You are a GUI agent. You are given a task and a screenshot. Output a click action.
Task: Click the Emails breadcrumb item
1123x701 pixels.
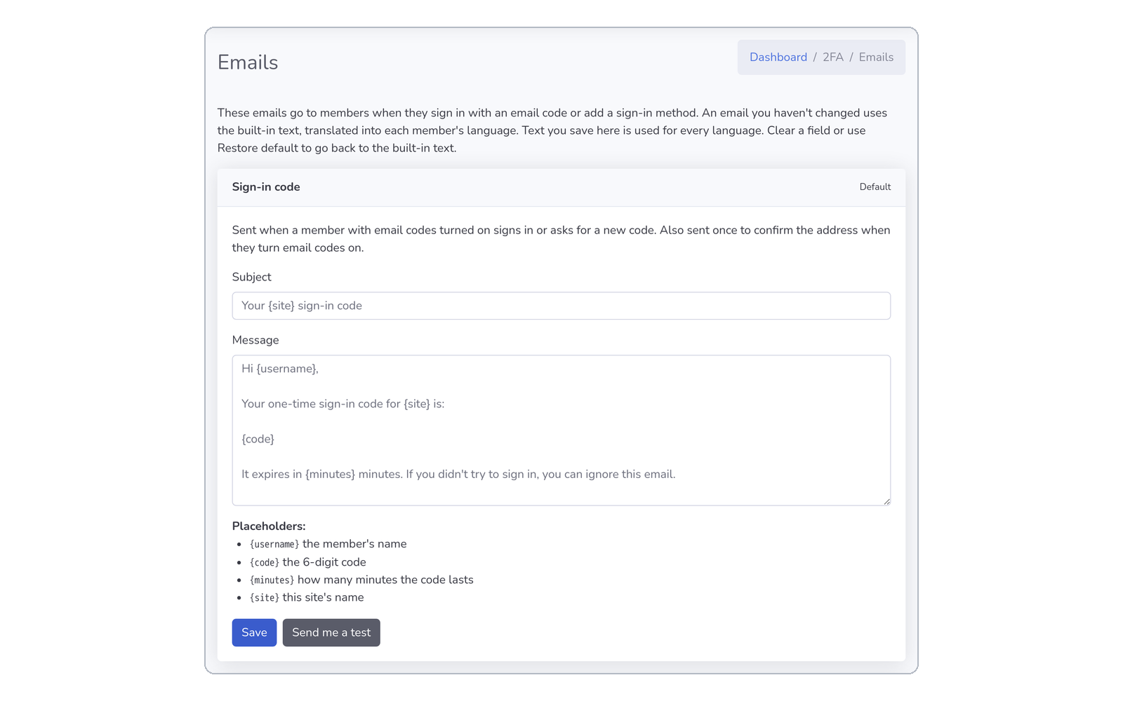pyautogui.click(x=876, y=57)
